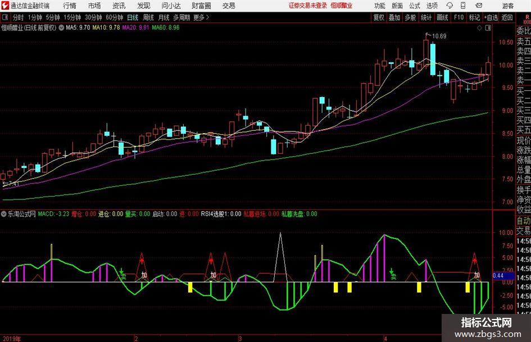
Task: Switch to 30分钟 chart period
Action: click(x=93, y=17)
